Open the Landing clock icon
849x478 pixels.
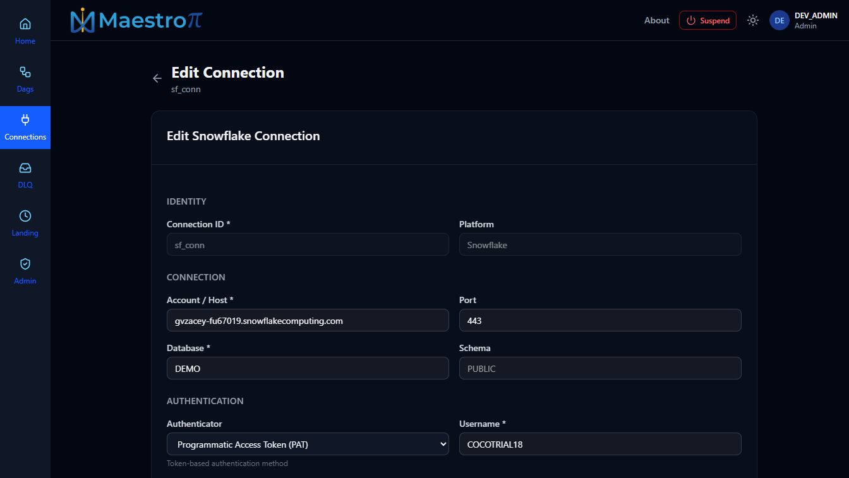pyautogui.click(x=25, y=216)
